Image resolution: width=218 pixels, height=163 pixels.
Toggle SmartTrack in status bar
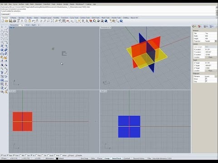(x=116, y=158)
